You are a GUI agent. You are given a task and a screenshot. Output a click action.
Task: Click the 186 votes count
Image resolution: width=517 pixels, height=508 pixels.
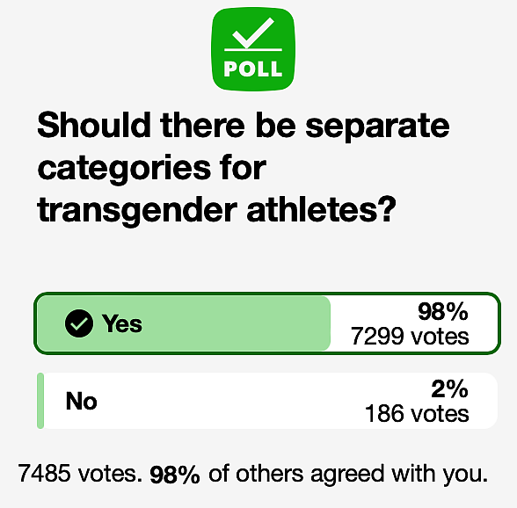coord(417,414)
